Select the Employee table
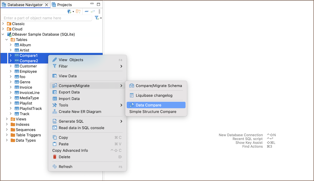314x181 pixels. (x=28, y=71)
